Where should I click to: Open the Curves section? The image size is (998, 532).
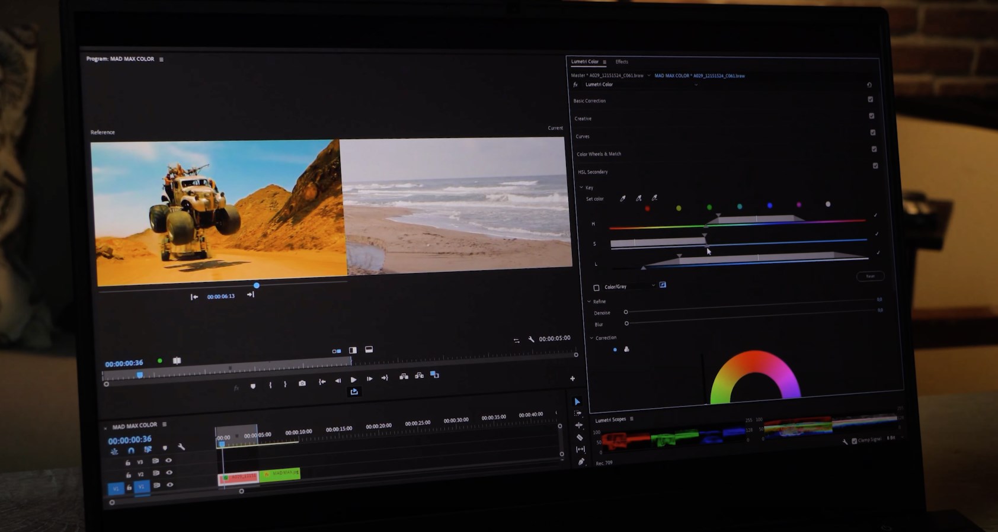pos(583,136)
